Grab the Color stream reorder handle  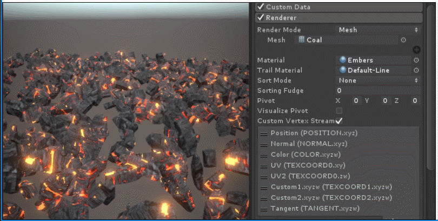click(264, 156)
